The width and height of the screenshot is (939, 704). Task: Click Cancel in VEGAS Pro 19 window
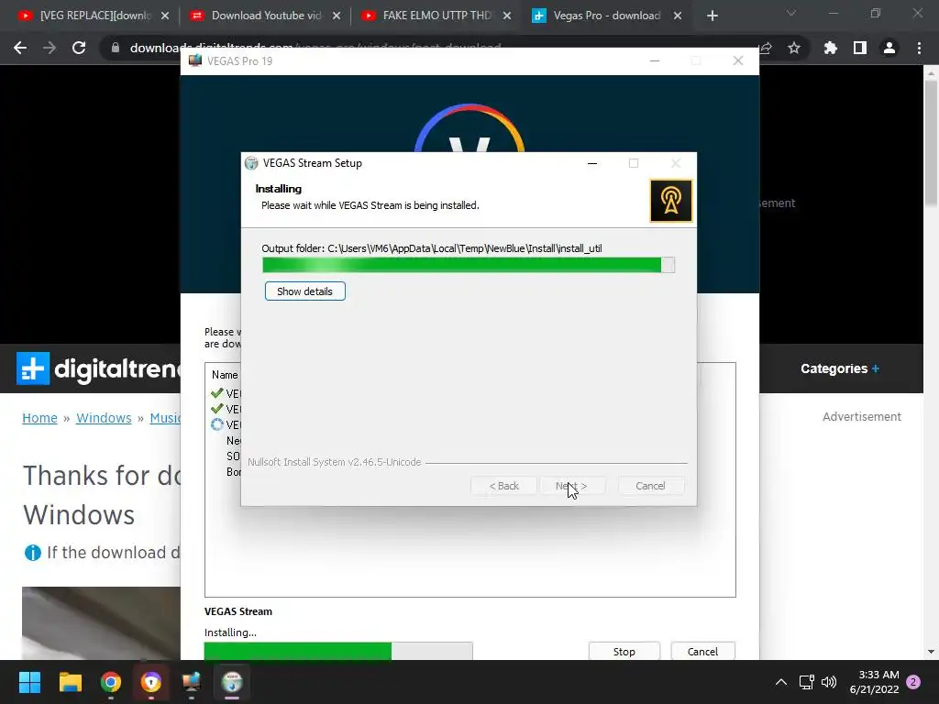point(702,652)
